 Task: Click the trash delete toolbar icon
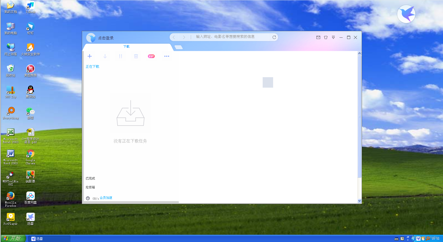[x=136, y=56]
